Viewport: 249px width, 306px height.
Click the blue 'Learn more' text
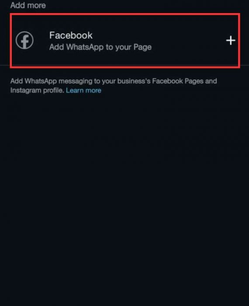[83, 90]
